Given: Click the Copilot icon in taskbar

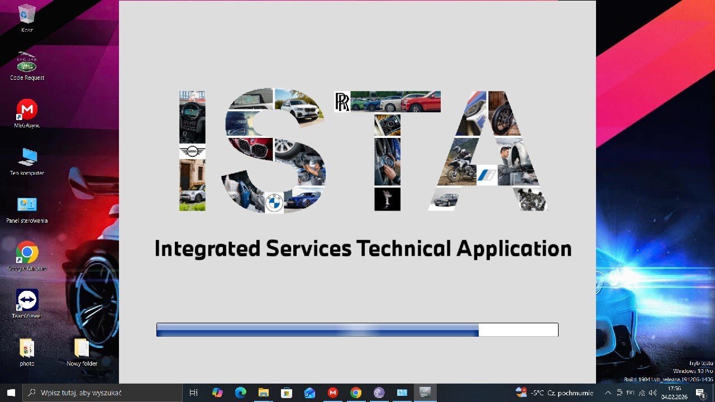Looking at the screenshot, I should pos(217,393).
